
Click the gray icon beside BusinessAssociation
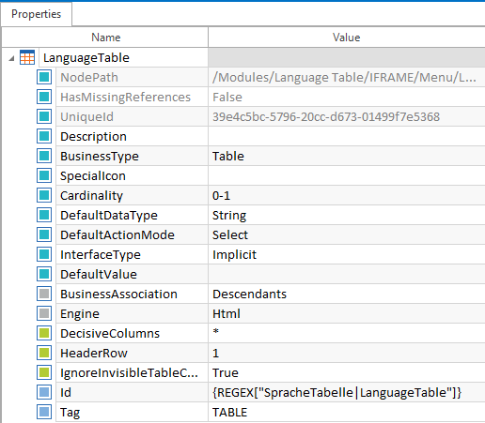click(44, 294)
